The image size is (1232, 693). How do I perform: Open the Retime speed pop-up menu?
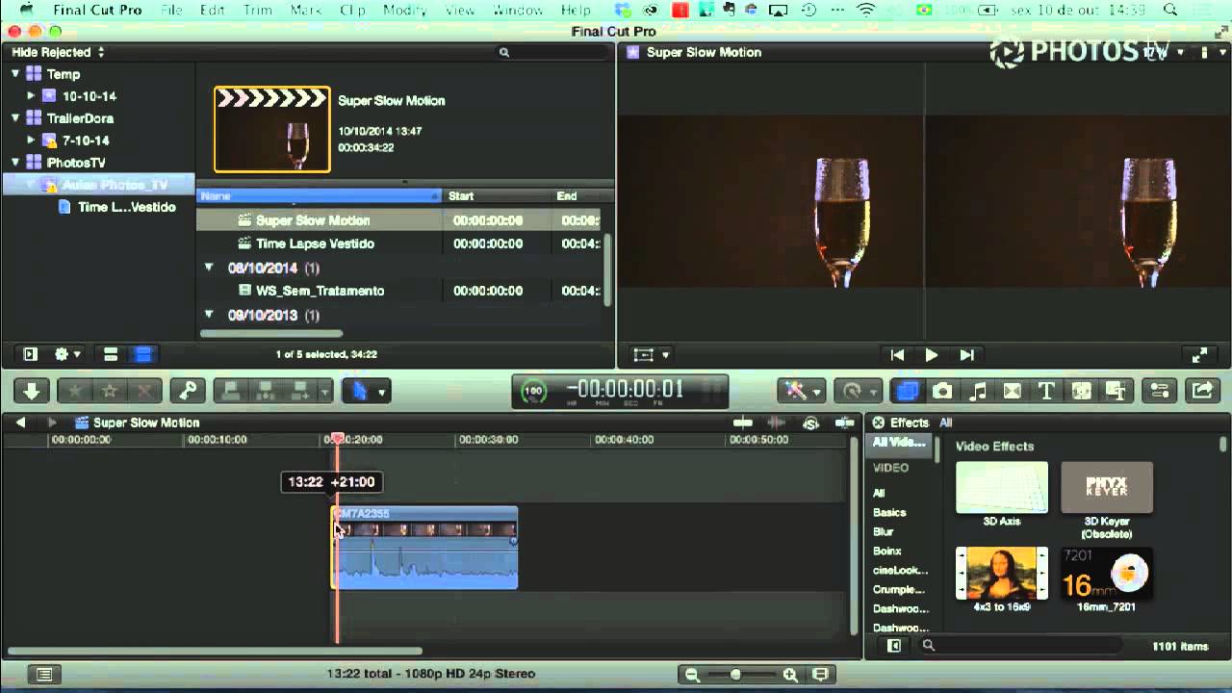(x=857, y=391)
